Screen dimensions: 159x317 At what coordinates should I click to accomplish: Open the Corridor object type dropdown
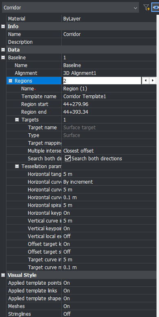[x=70, y=8]
